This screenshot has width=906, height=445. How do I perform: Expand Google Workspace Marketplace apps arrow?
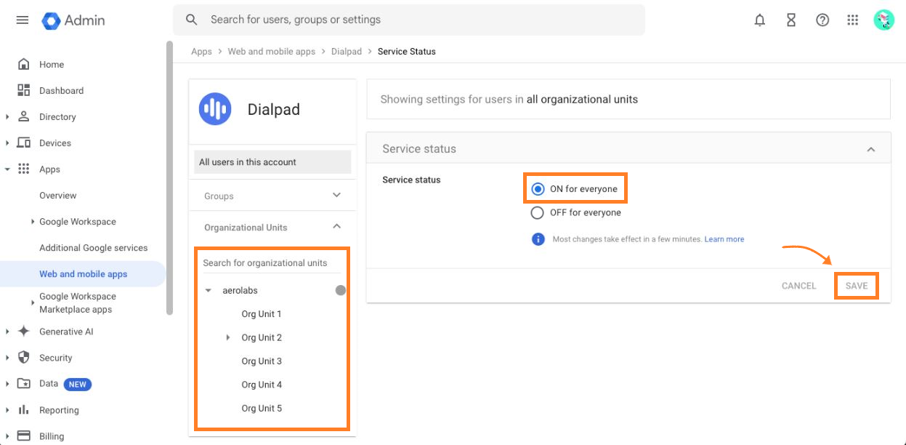click(x=33, y=302)
